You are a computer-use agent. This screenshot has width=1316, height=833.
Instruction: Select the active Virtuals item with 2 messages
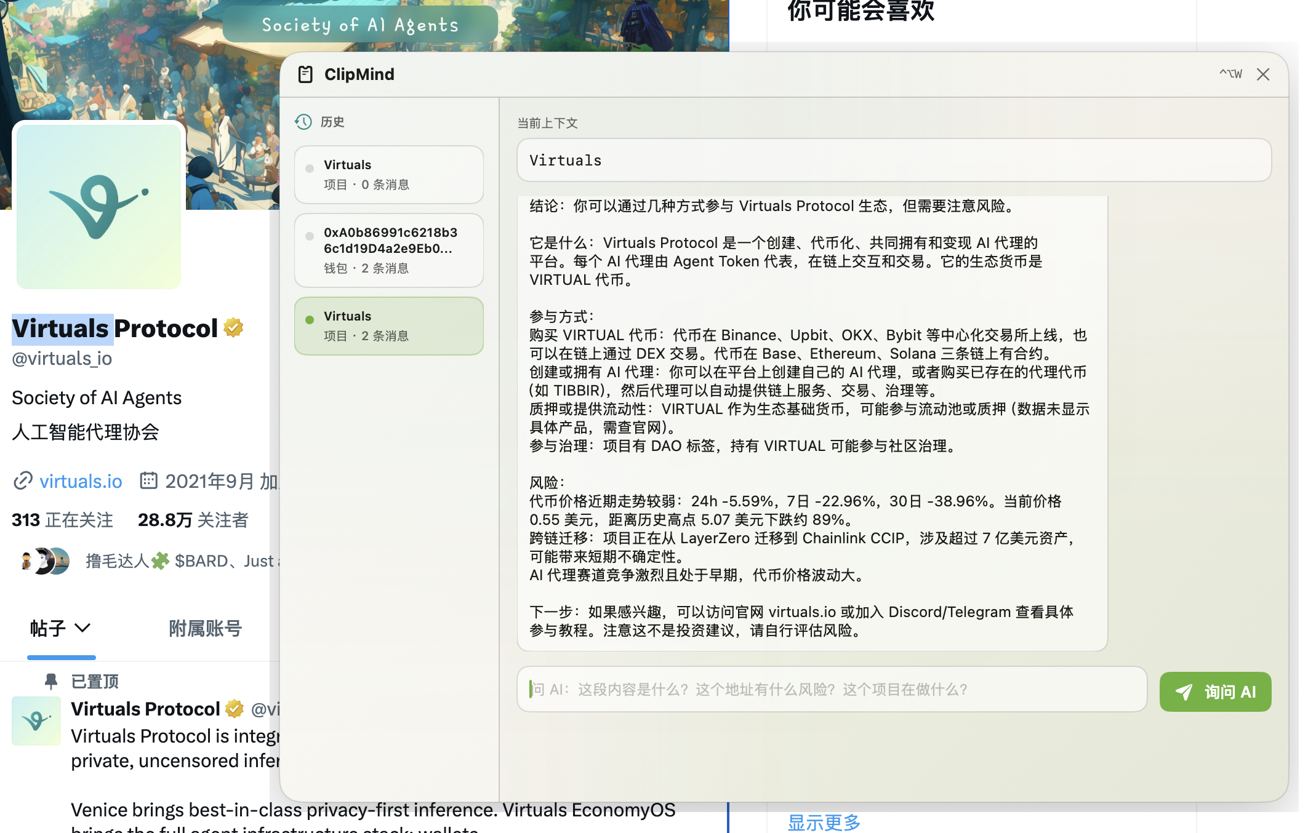389,326
